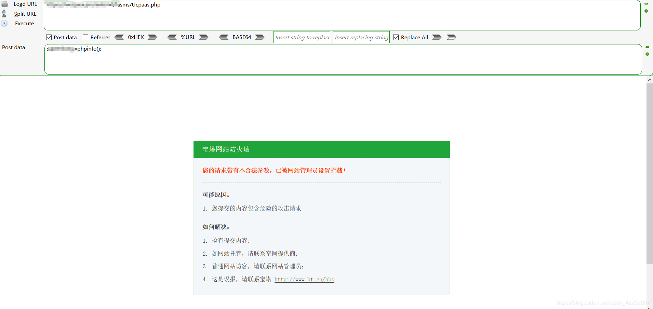Click the Split URL icon
This screenshot has width=653, height=309.
(x=4, y=14)
